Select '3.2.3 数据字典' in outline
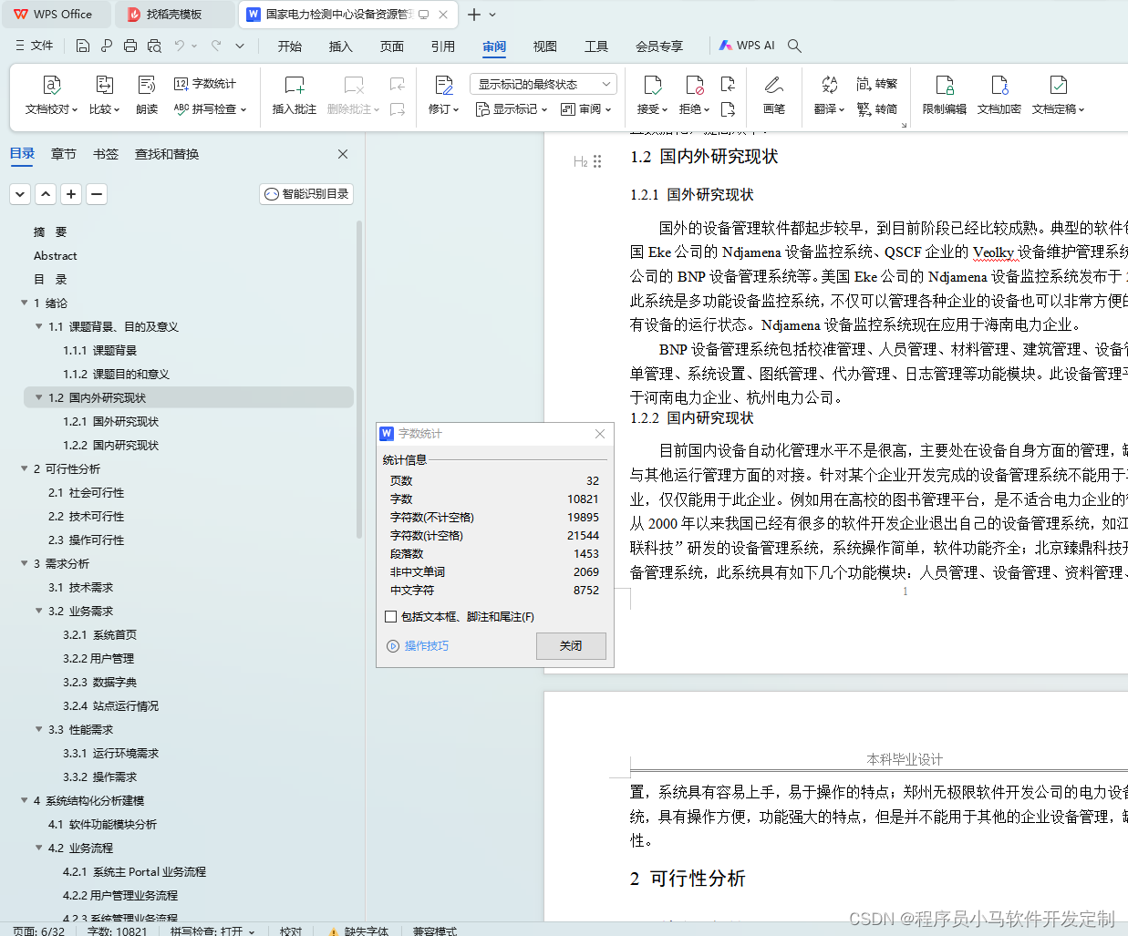1128x936 pixels. coord(100,682)
